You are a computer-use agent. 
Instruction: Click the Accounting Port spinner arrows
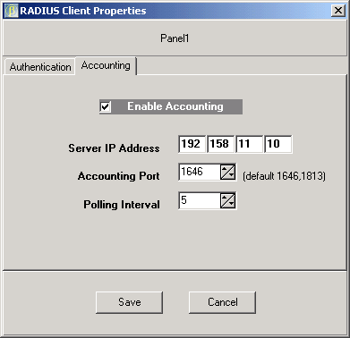click(x=228, y=172)
